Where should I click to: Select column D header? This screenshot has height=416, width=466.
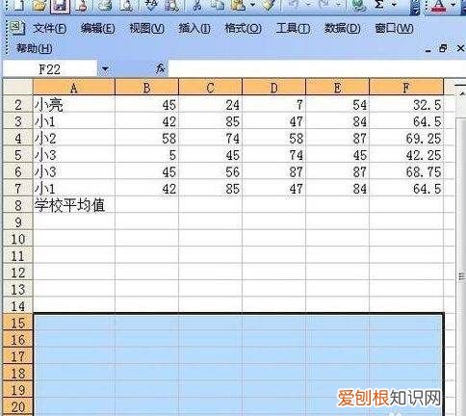click(x=273, y=88)
